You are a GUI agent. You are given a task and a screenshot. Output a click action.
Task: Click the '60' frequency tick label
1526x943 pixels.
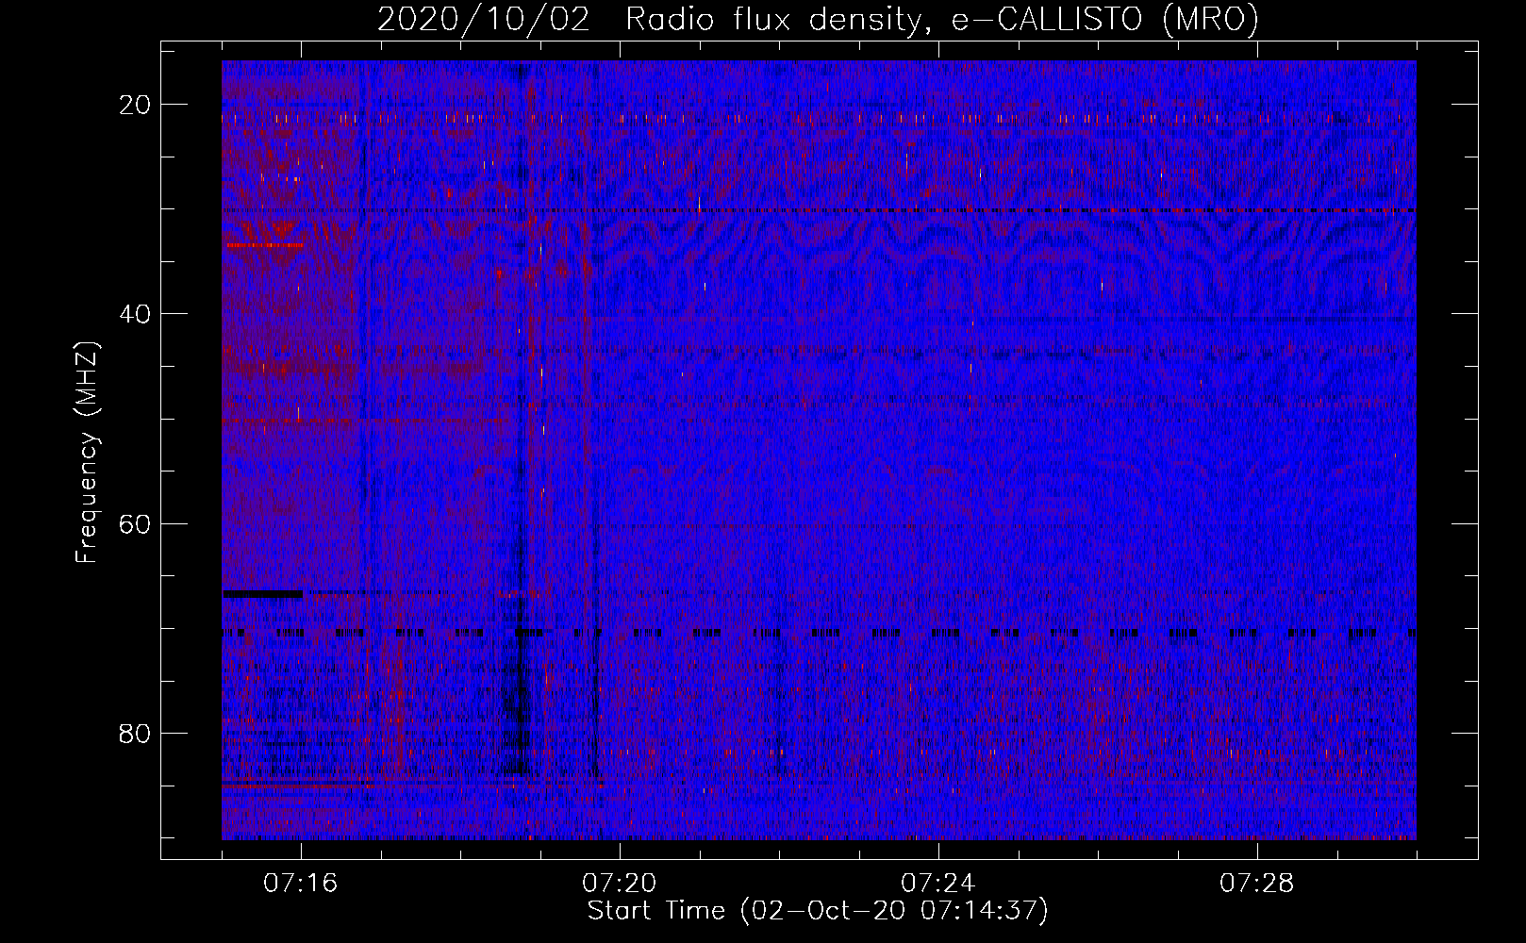135,523
